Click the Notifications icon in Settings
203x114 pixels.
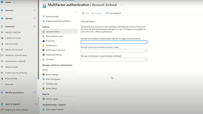point(43,45)
